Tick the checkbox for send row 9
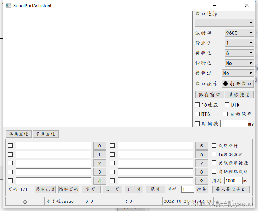The width and height of the screenshot is (258, 211). 112,180
